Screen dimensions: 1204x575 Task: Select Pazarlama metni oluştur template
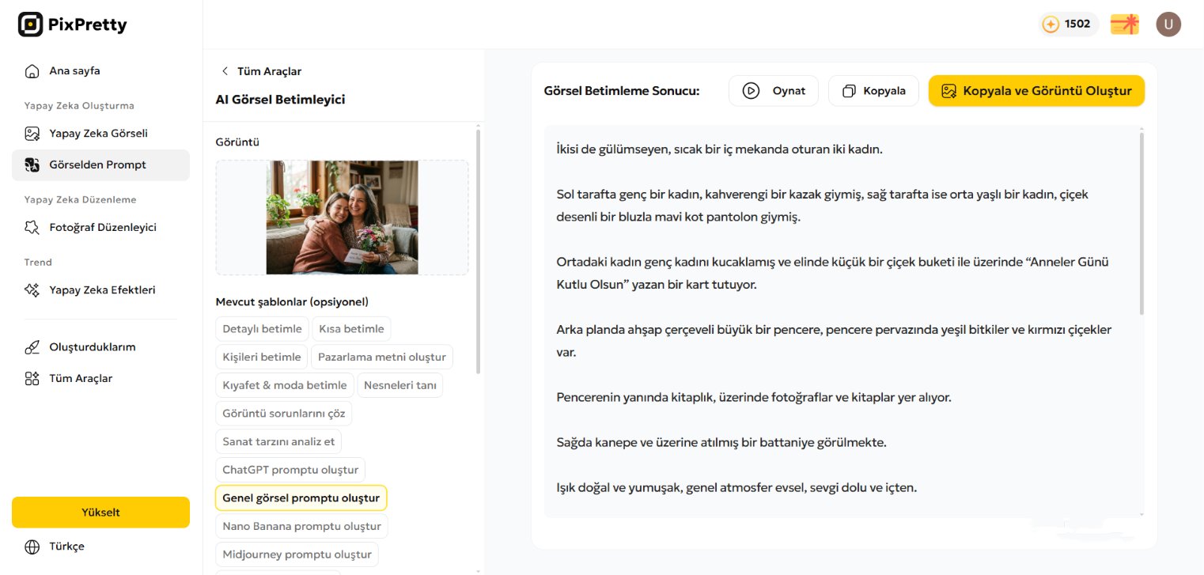tap(382, 357)
